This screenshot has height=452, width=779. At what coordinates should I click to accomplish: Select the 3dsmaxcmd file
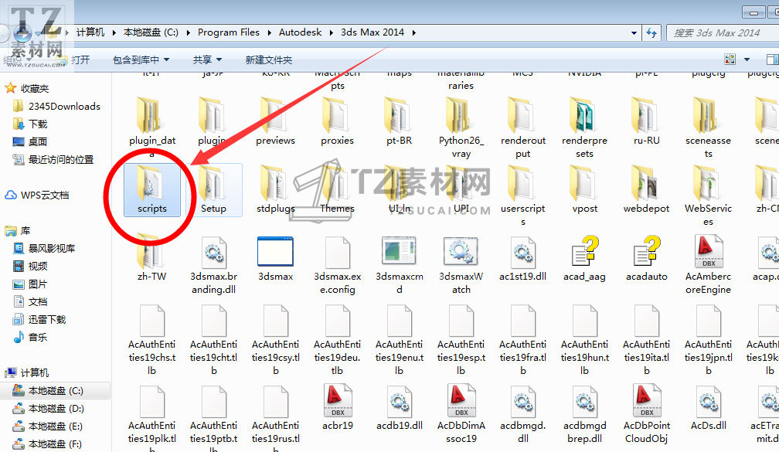(x=399, y=265)
